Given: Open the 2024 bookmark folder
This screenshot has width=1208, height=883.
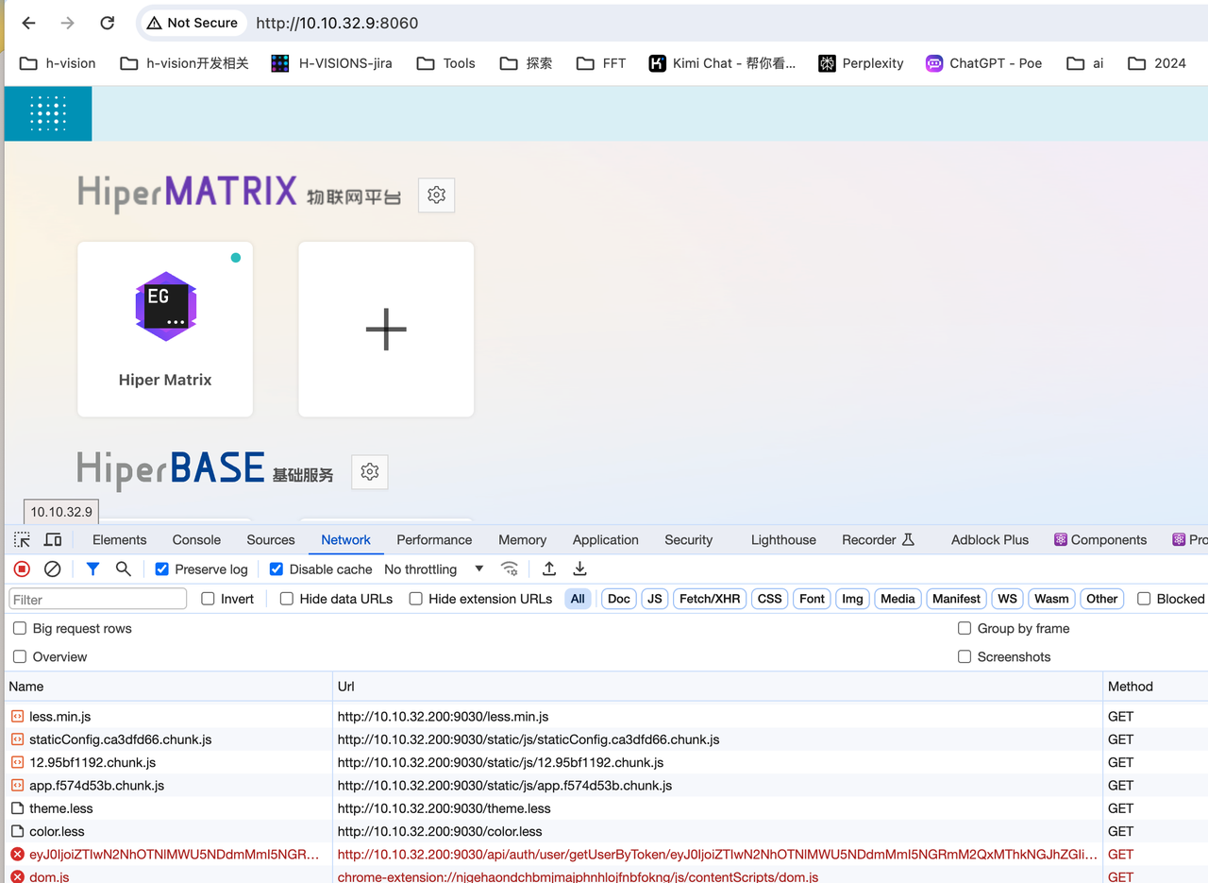Looking at the screenshot, I should [1157, 63].
